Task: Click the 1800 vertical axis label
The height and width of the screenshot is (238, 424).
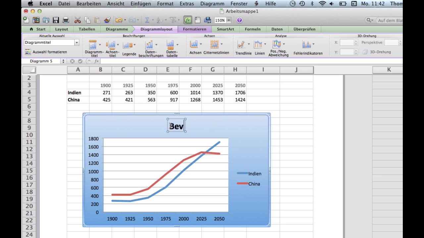Action: click(x=93, y=139)
